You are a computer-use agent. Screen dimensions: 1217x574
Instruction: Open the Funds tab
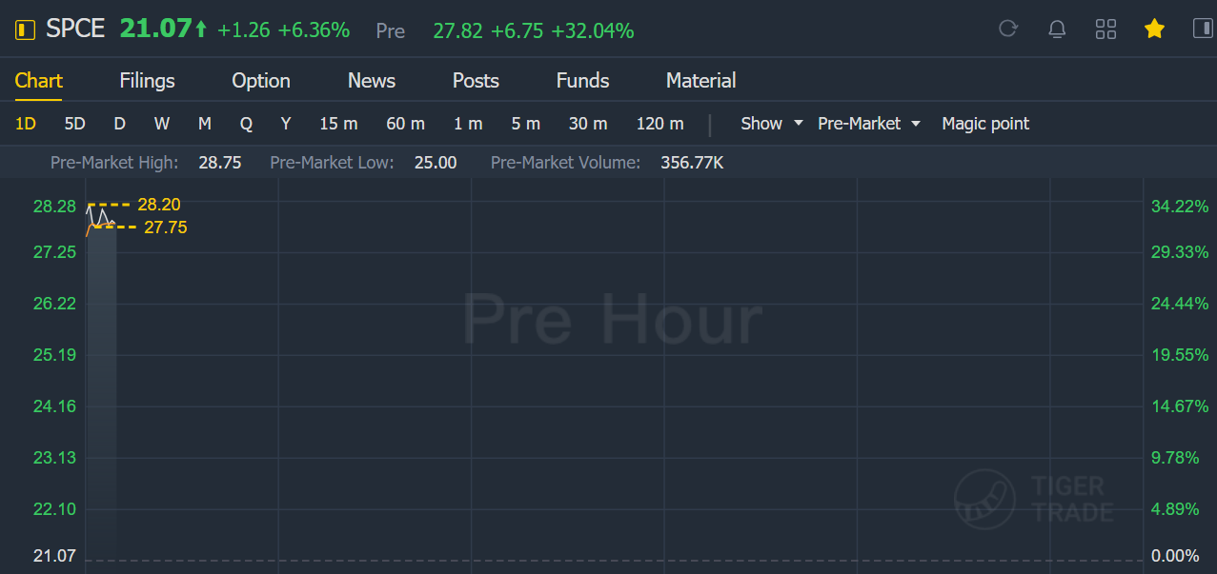click(x=583, y=81)
